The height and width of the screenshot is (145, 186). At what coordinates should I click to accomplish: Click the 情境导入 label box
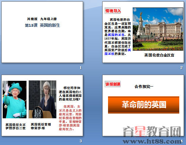113,11
